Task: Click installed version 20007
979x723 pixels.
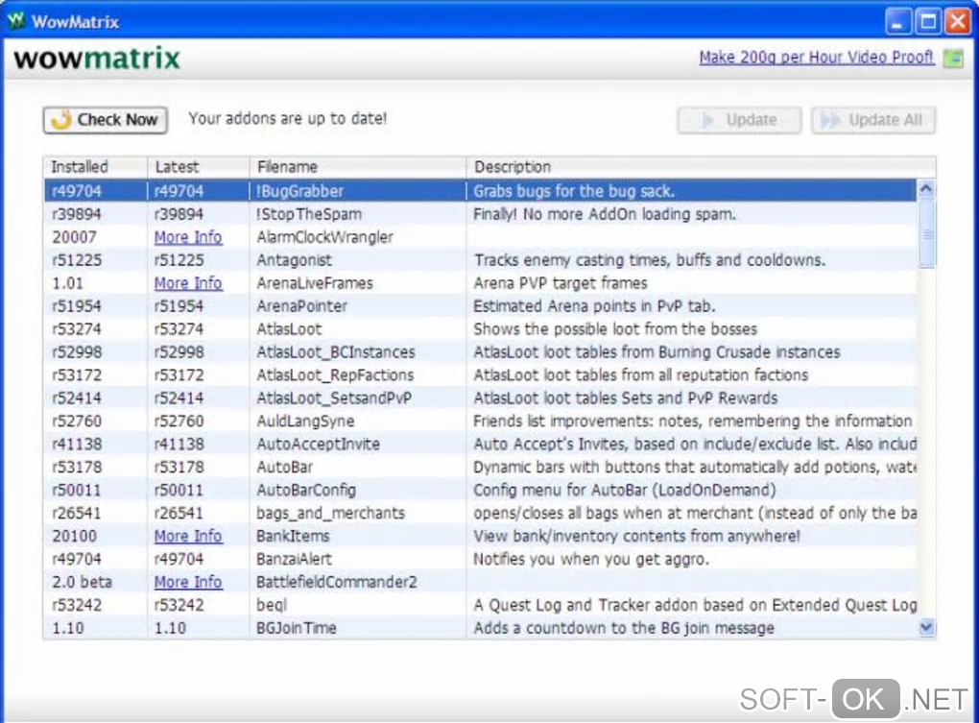Action: tap(74, 237)
